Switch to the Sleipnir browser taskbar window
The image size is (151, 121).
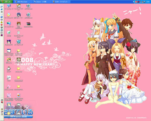tap(42, 2)
